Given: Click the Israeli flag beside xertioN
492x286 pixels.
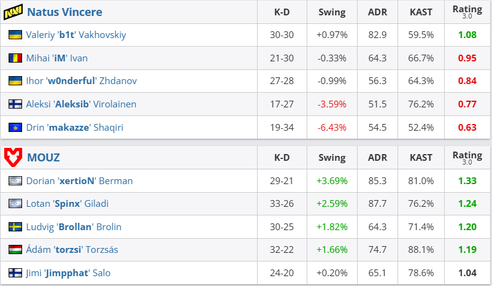Looking at the screenshot, I should coord(15,181).
